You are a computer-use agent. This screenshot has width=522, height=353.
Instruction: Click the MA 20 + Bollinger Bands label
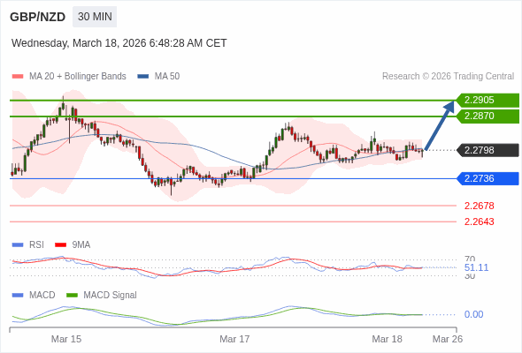coord(78,77)
